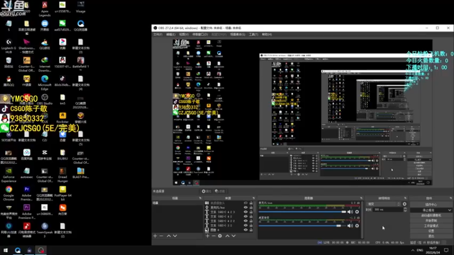Show the hidden top video capture source
The width and height of the screenshot is (454, 255).
point(246,203)
